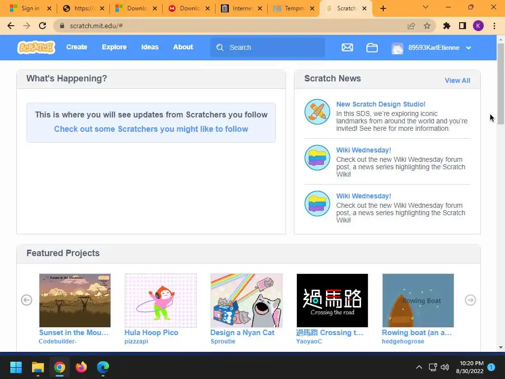Launch Microsoft Edge from the taskbar
The image size is (505, 379).
pyautogui.click(x=103, y=367)
